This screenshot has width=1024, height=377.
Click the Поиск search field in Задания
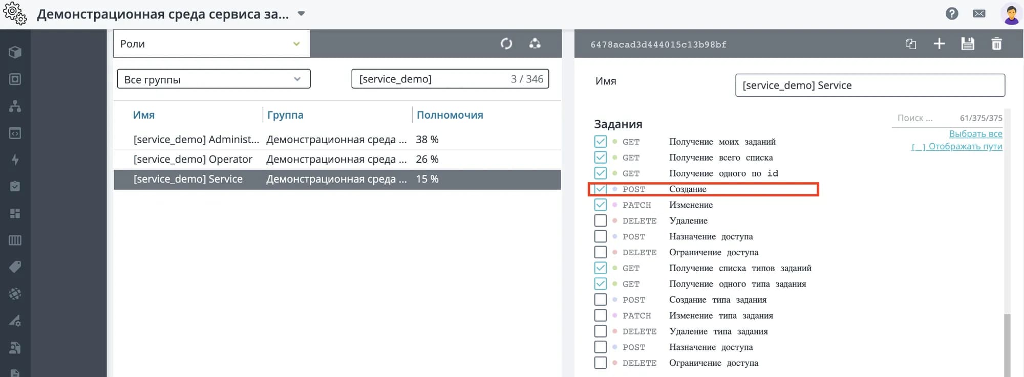922,118
